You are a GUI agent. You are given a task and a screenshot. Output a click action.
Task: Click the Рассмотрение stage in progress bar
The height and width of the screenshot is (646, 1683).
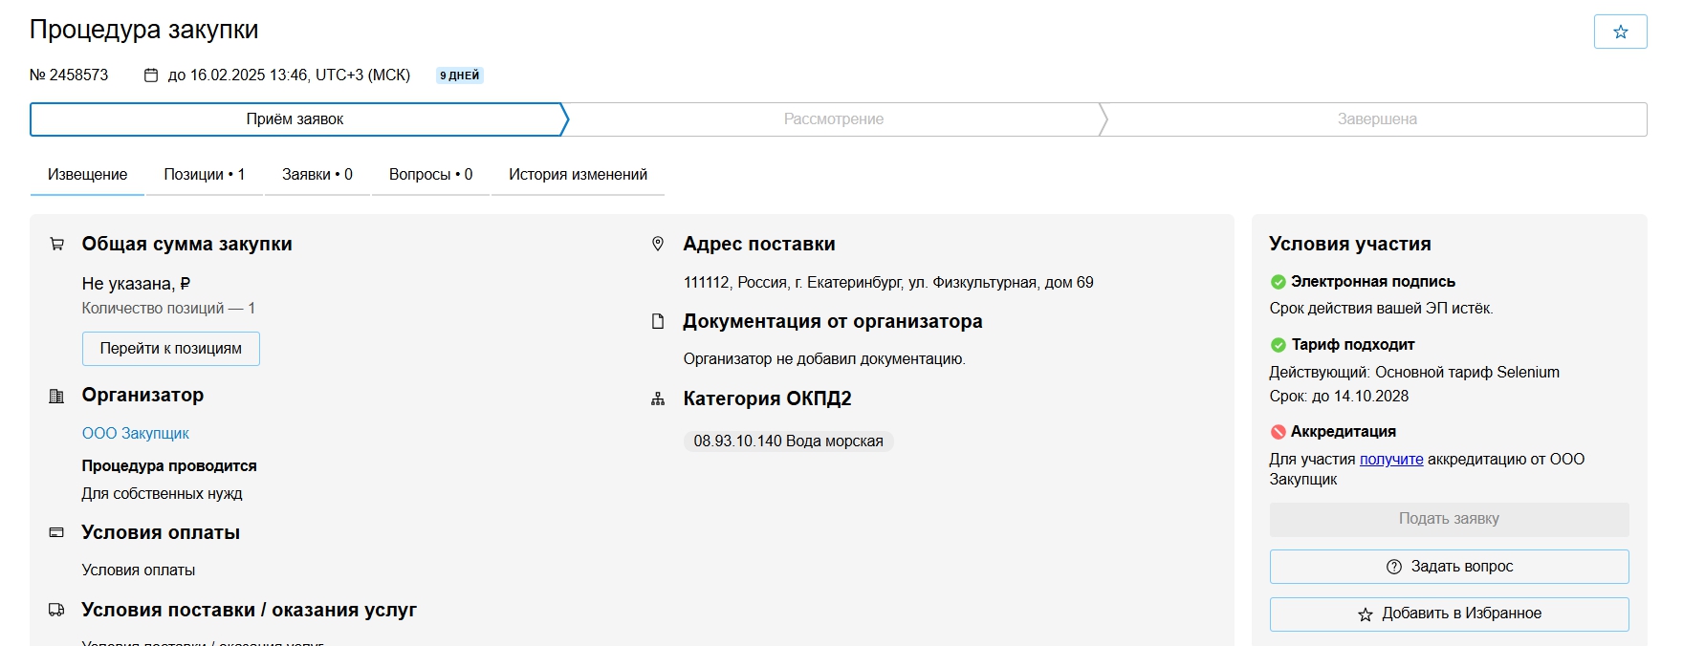click(833, 119)
